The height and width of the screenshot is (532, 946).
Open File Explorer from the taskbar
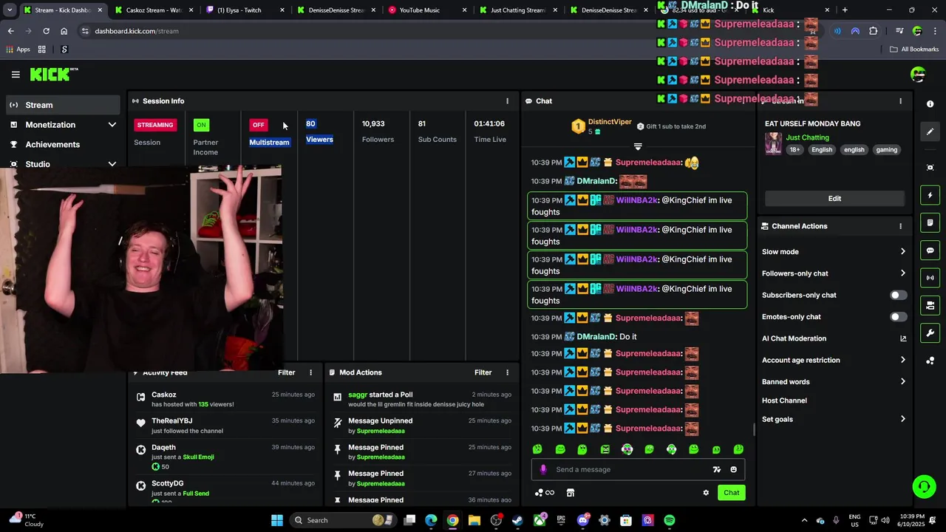coord(474,520)
